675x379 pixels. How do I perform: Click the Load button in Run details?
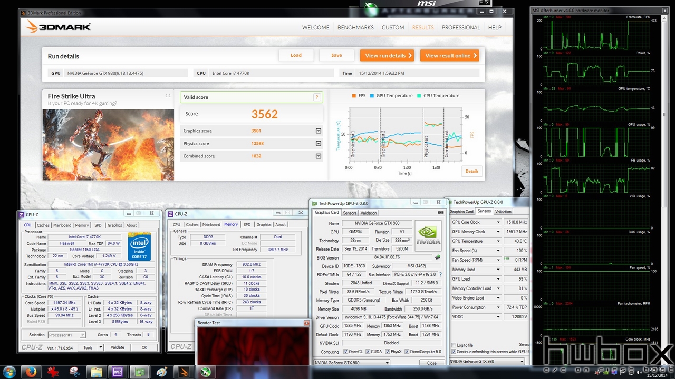coord(296,55)
